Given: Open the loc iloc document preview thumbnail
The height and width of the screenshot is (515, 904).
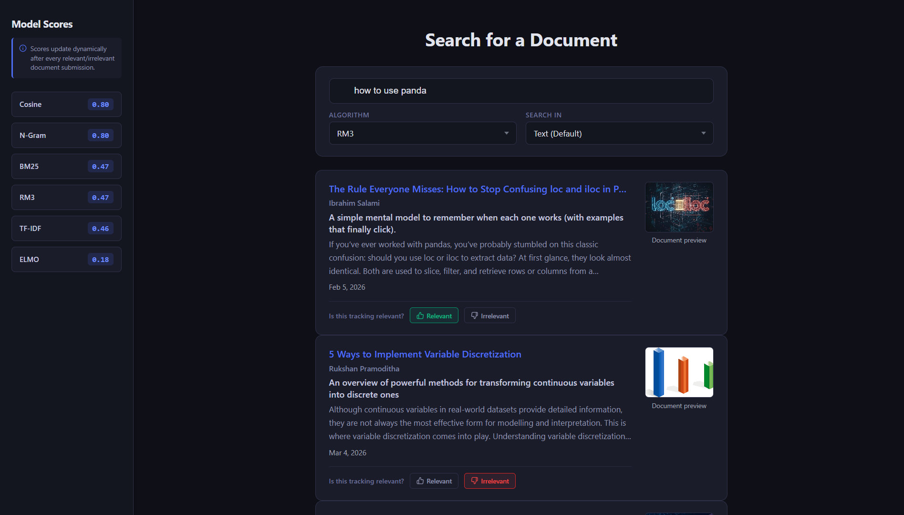Looking at the screenshot, I should click(x=679, y=207).
